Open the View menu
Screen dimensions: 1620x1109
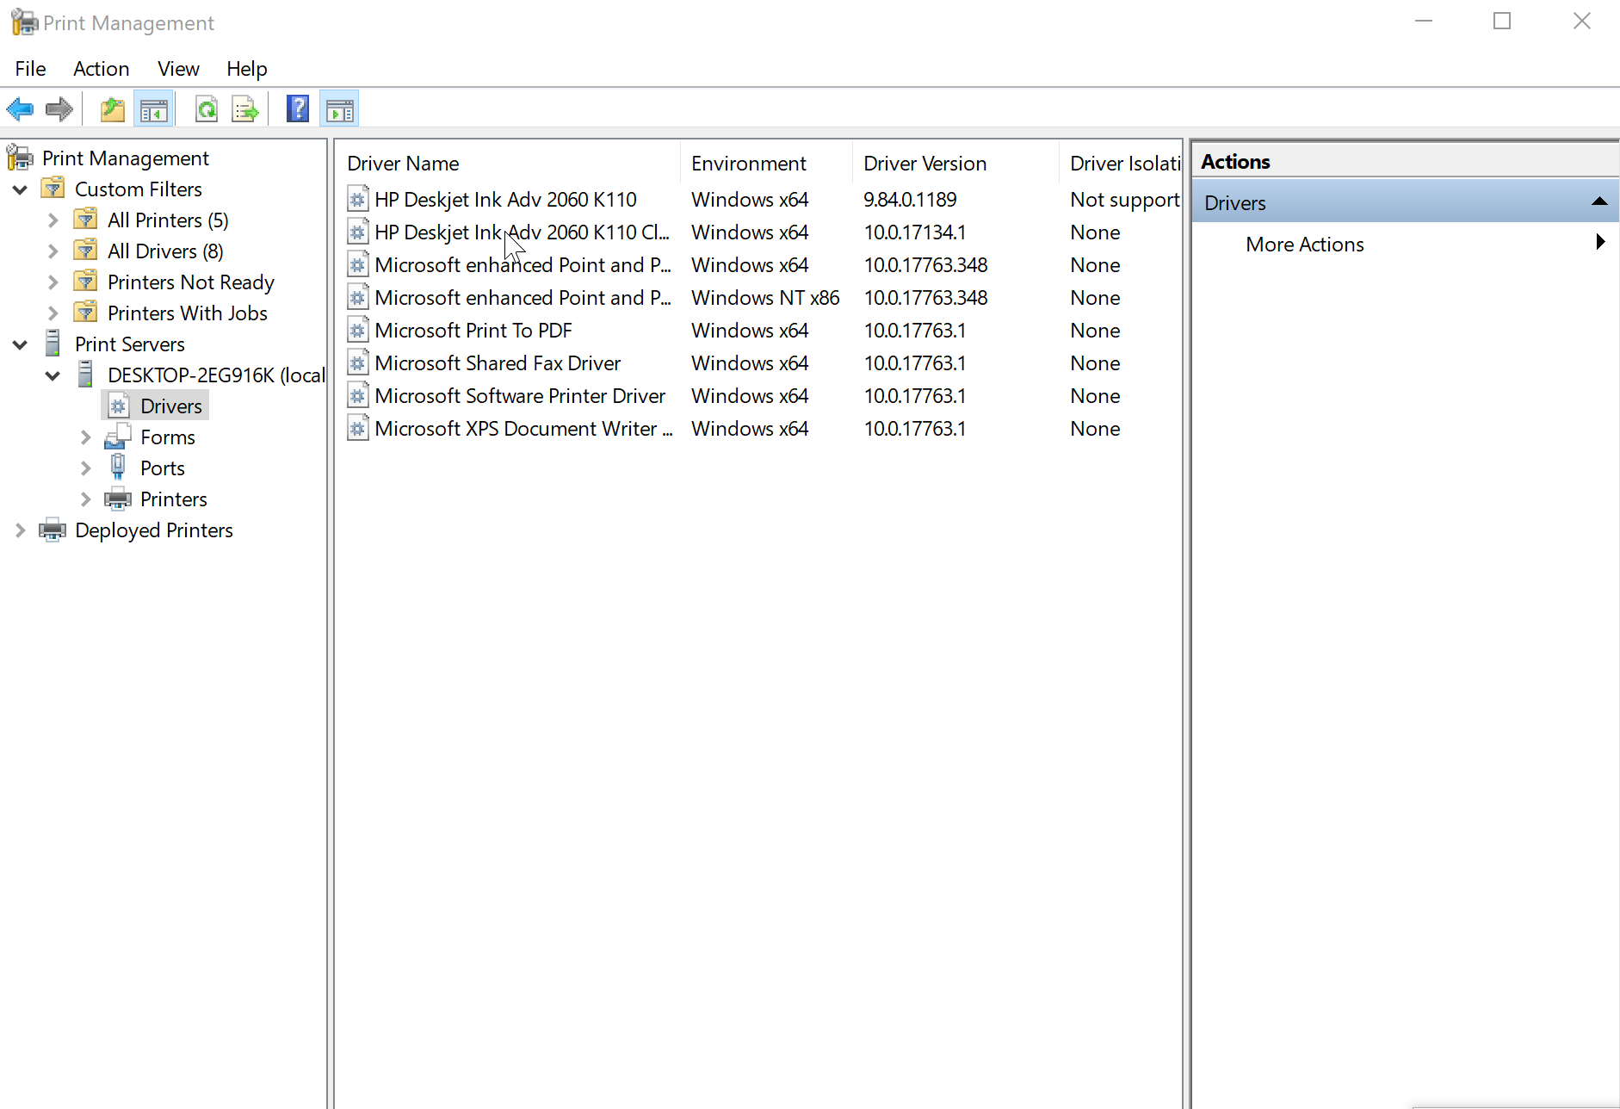click(178, 69)
